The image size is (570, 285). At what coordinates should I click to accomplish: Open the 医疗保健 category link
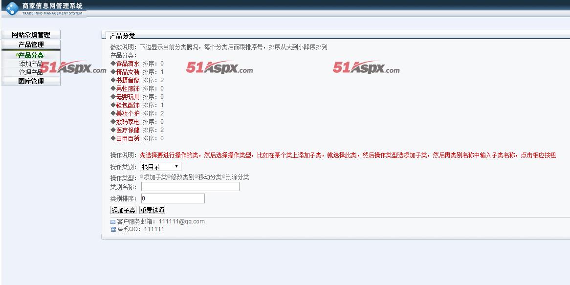point(128,130)
